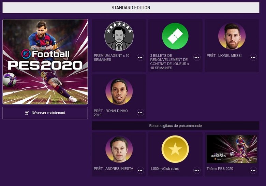Click the Premium Agent icon

(x=119, y=36)
